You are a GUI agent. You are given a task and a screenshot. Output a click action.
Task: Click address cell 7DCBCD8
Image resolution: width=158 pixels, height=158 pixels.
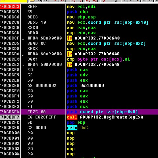pyautogui.click(x=10, y=49)
